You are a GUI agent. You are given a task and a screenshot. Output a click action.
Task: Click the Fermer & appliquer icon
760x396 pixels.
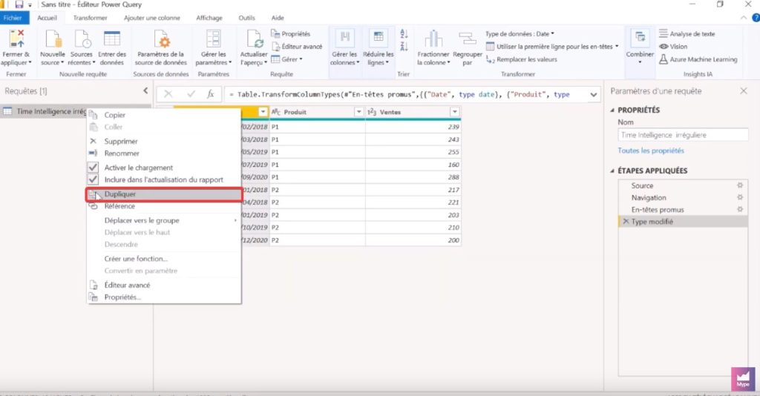[x=16, y=39]
